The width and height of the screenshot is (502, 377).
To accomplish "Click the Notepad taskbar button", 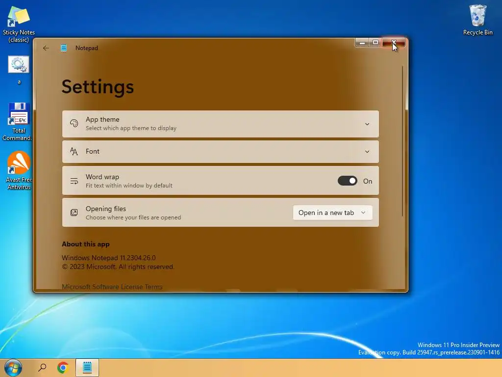I will coord(87,368).
